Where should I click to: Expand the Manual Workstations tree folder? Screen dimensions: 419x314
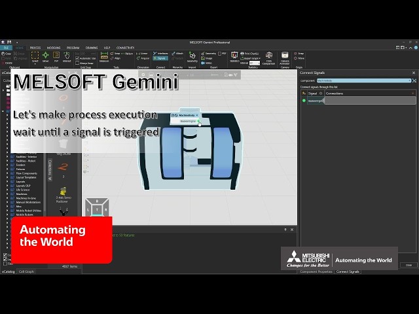[x=7, y=202]
